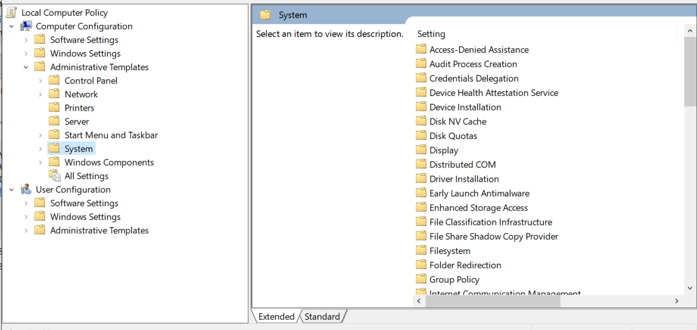The width and height of the screenshot is (697, 330).
Task: Click the Driver Installation folder icon
Action: click(421, 179)
